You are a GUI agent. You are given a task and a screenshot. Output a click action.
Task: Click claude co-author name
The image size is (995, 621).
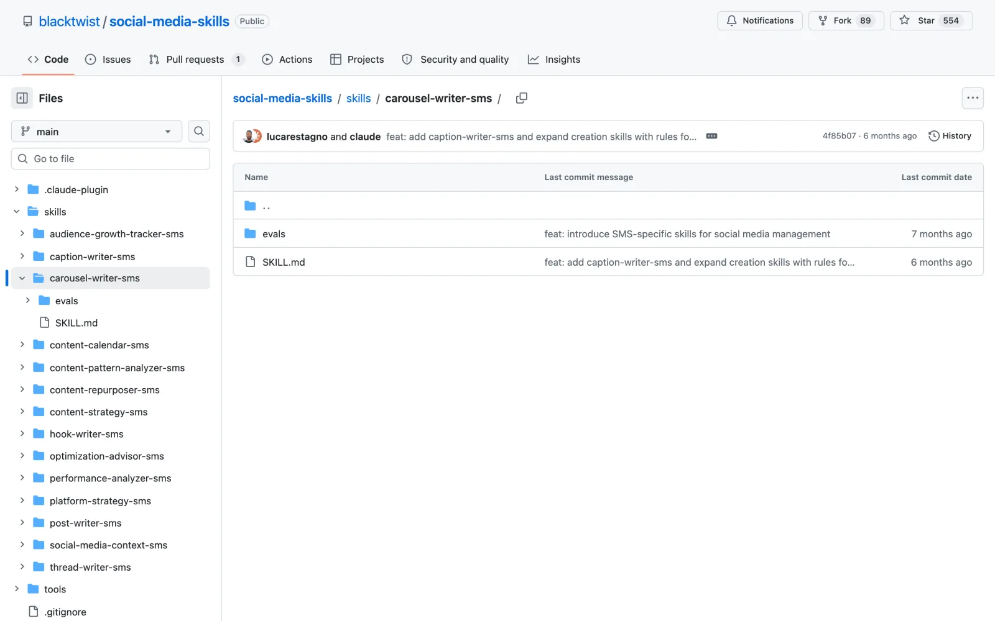365,137
